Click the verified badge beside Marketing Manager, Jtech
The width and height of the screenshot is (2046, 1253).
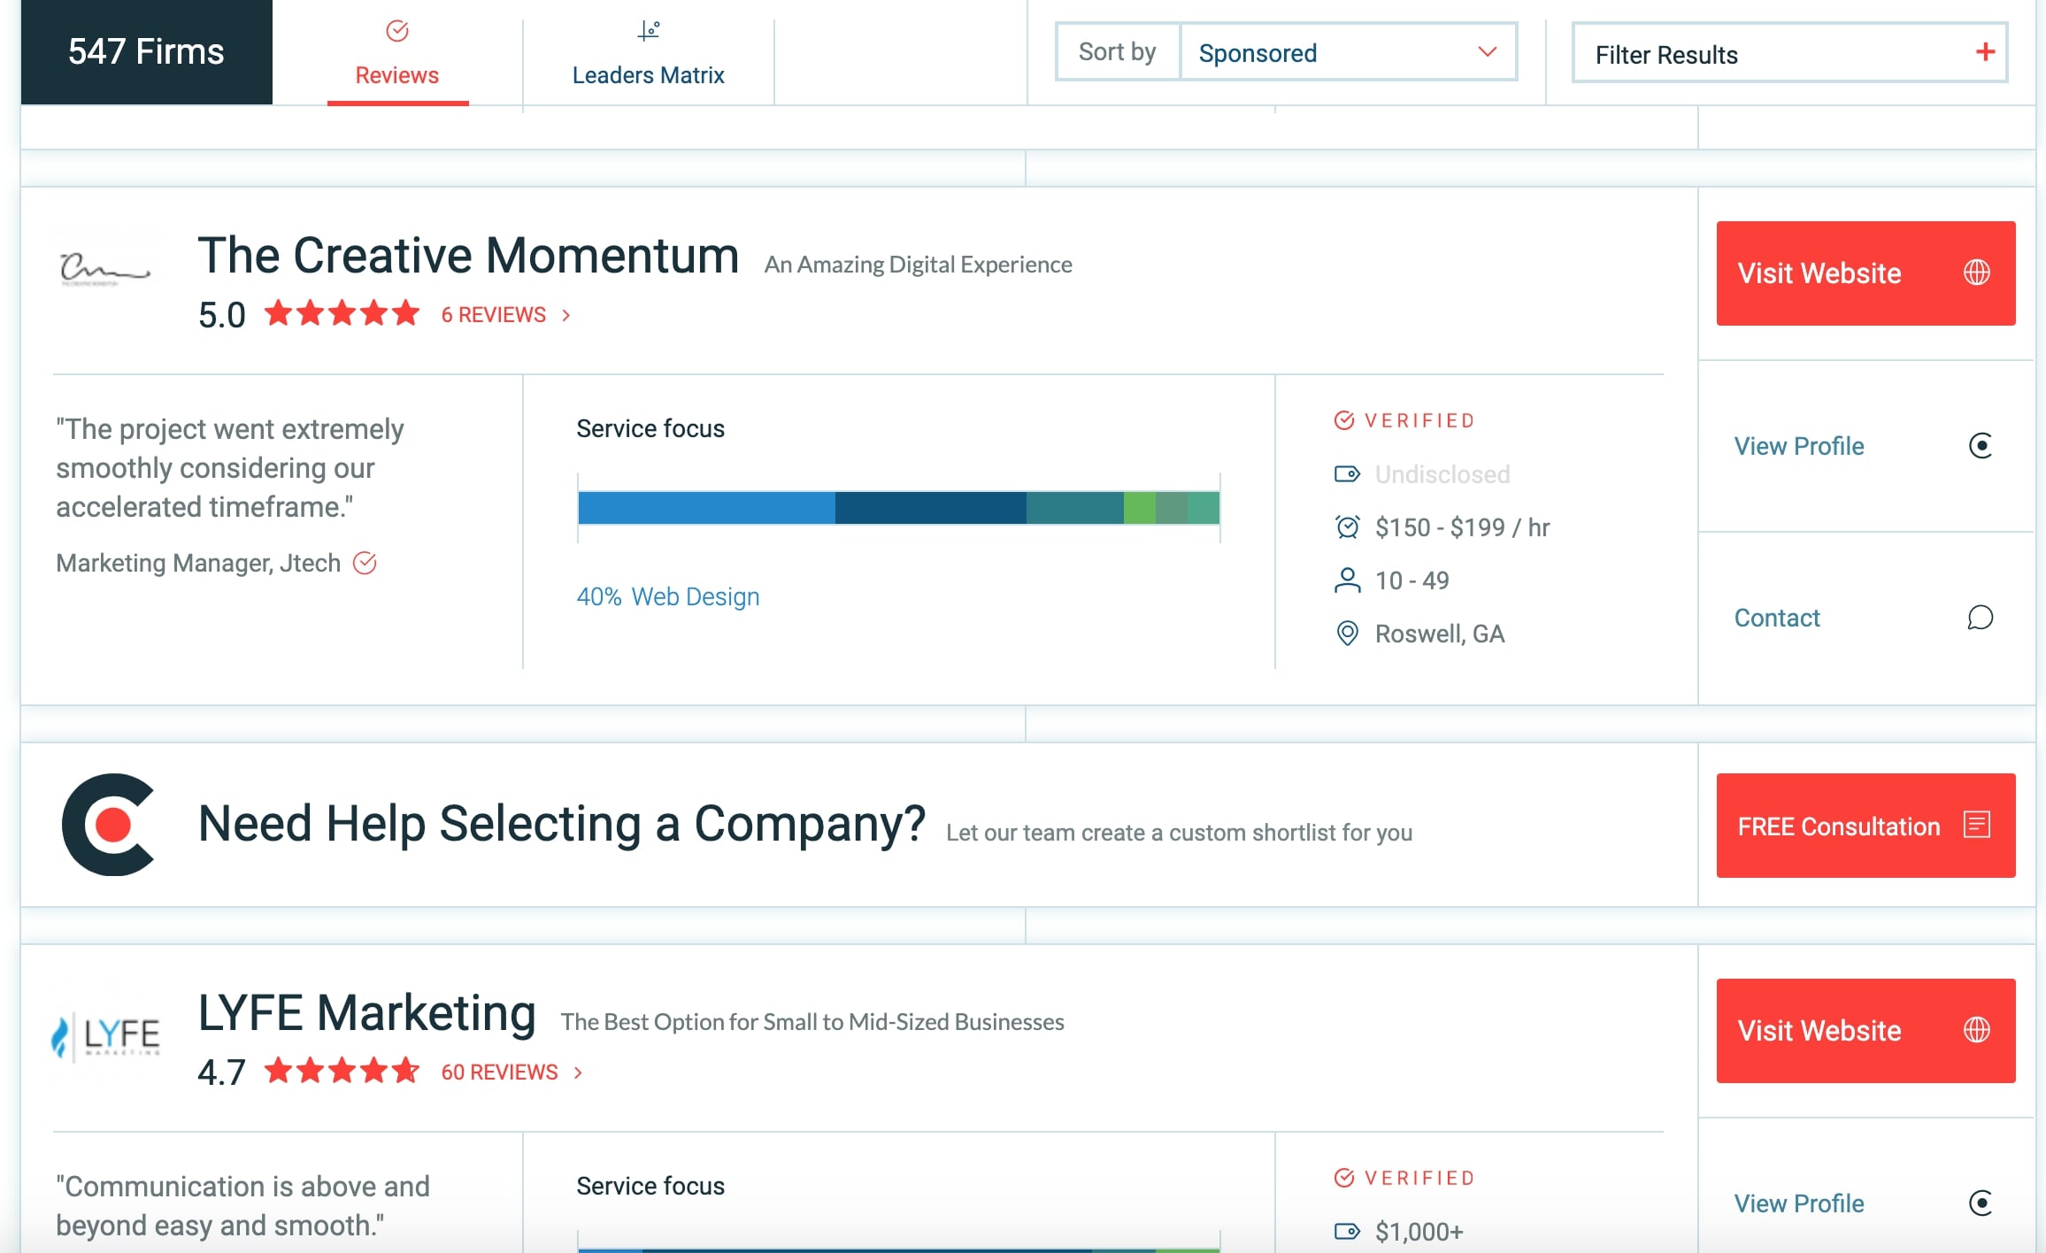click(365, 563)
